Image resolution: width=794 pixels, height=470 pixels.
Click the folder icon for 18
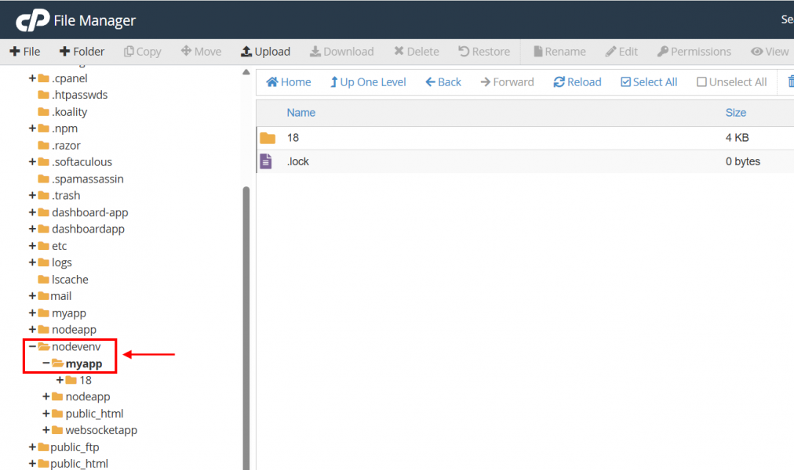click(x=268, y=138)
